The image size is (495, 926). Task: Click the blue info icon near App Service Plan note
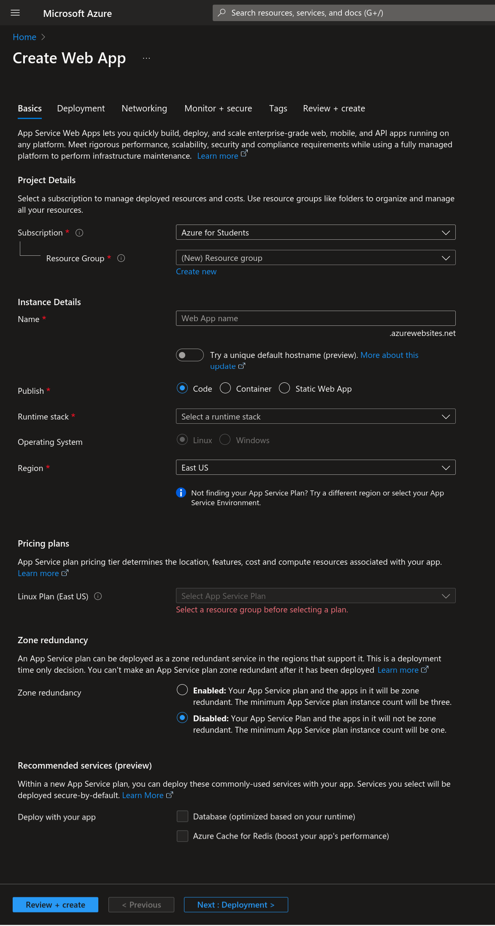pyautogui.click(x=181, y=493)
